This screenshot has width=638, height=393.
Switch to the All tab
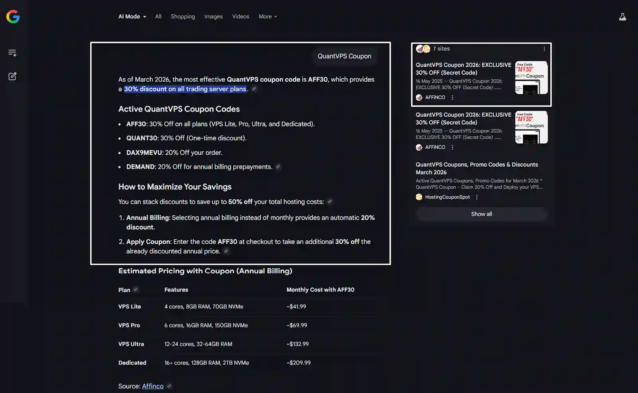[158, 17]
